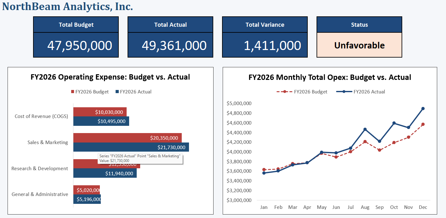Select the 49,361,000 actual value
Viewport: 446px width, 218px height.
[x=170, y=45]
